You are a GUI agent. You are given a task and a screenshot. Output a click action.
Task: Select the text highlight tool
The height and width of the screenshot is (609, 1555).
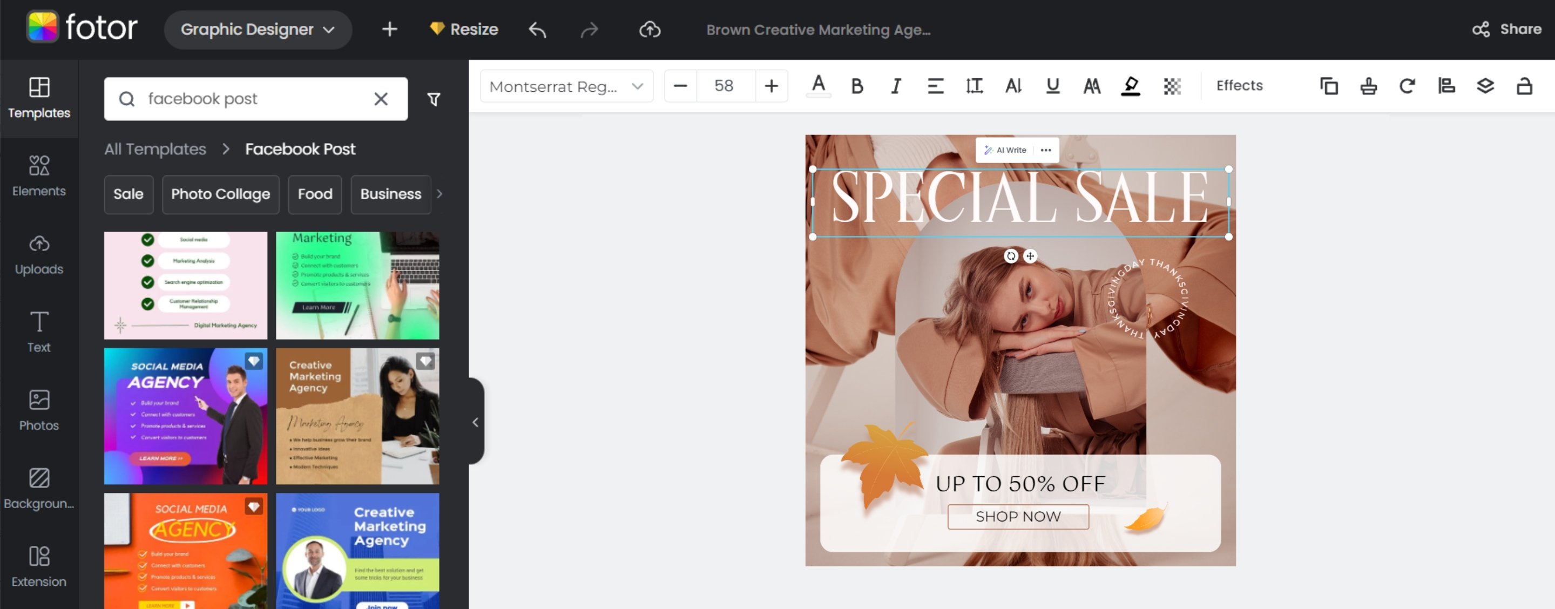(1130, 86)
